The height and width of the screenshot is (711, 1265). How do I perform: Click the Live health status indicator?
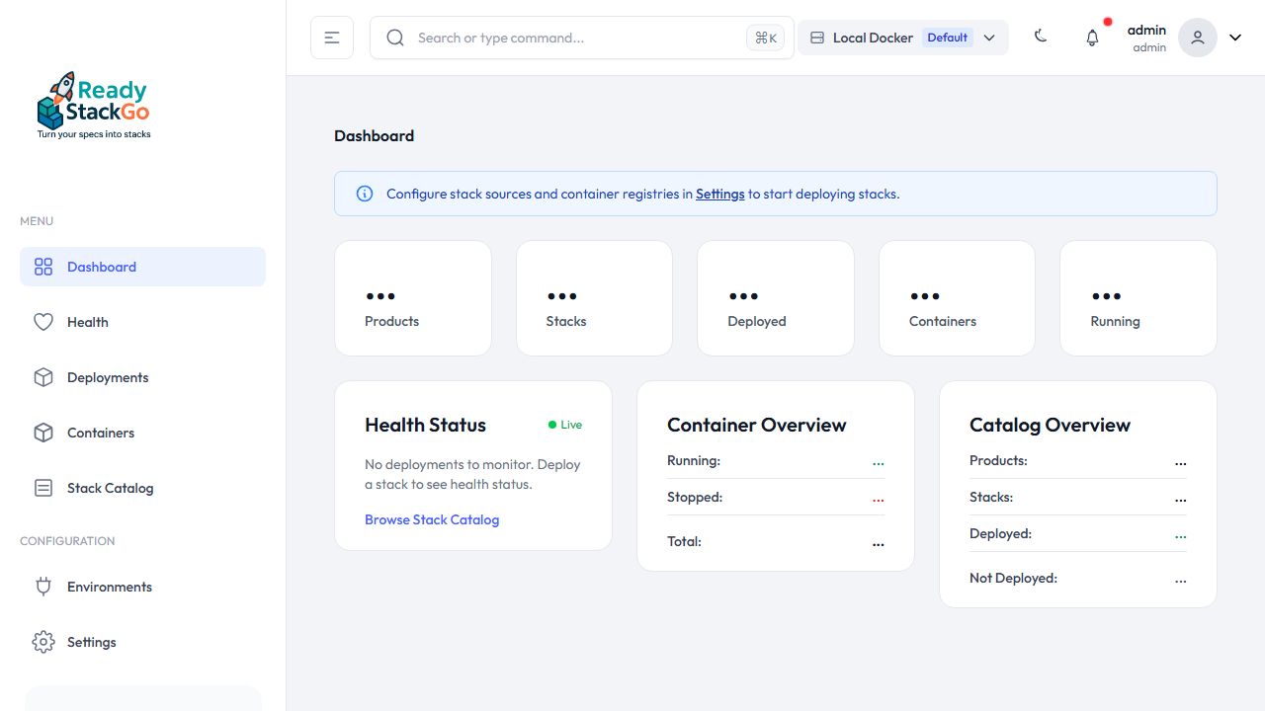pyautogui.click(x=564, y=425)
